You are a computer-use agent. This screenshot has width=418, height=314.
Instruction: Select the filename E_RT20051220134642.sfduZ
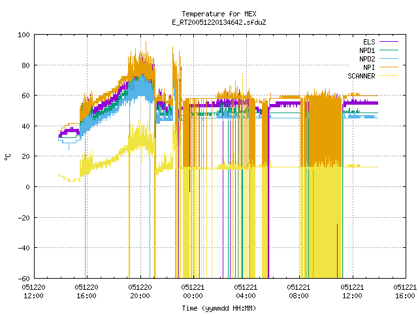pyautogui.click(x=219, y=22)
